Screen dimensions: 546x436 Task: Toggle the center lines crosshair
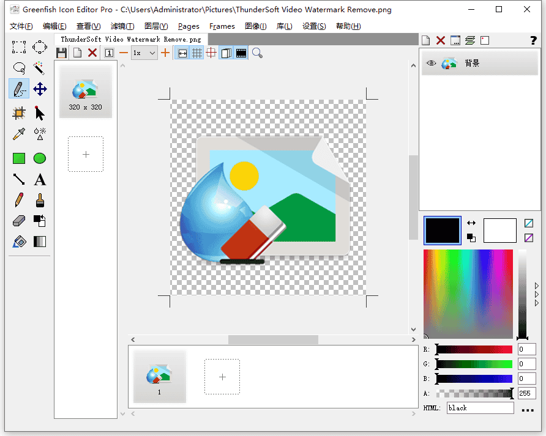(x=211, y=53)
